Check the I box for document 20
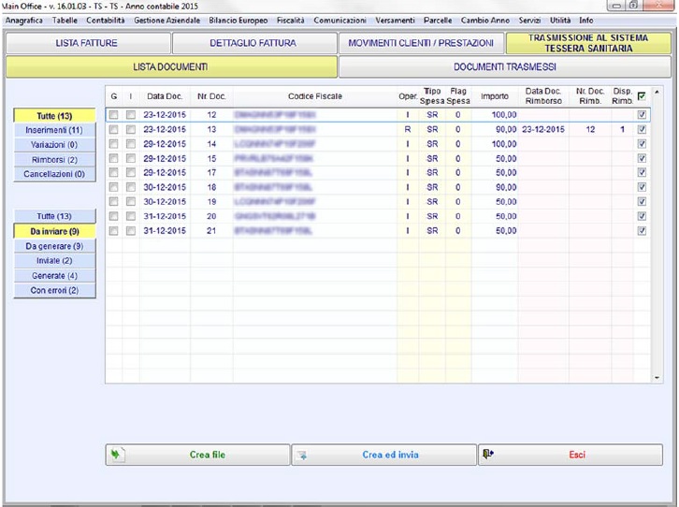Viewport: 679px width, 507px height. (130, 216)
